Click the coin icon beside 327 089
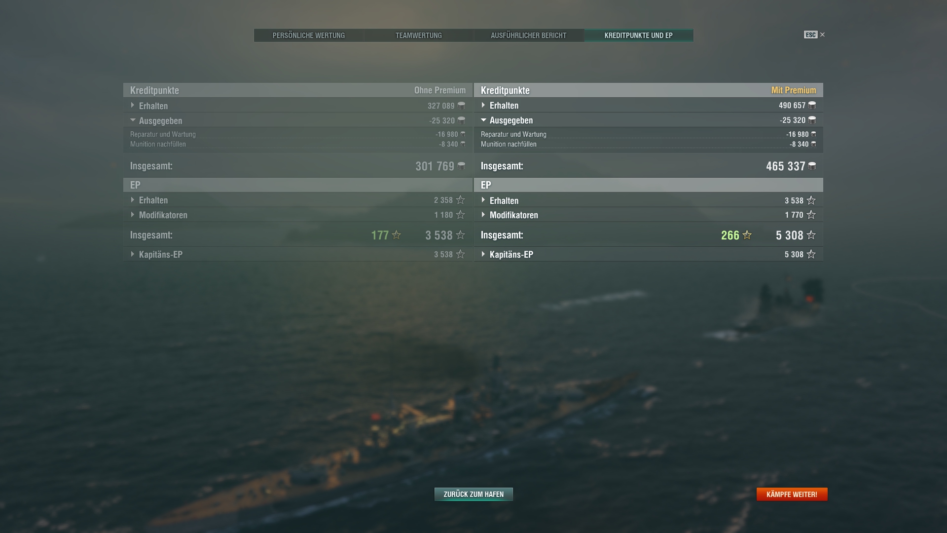This screenshot has height=533, width=947. [x=461, y=106]
